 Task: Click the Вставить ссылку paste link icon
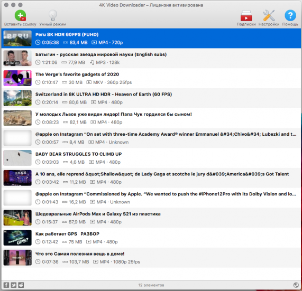pyautogui.click(x=20, y=15)
